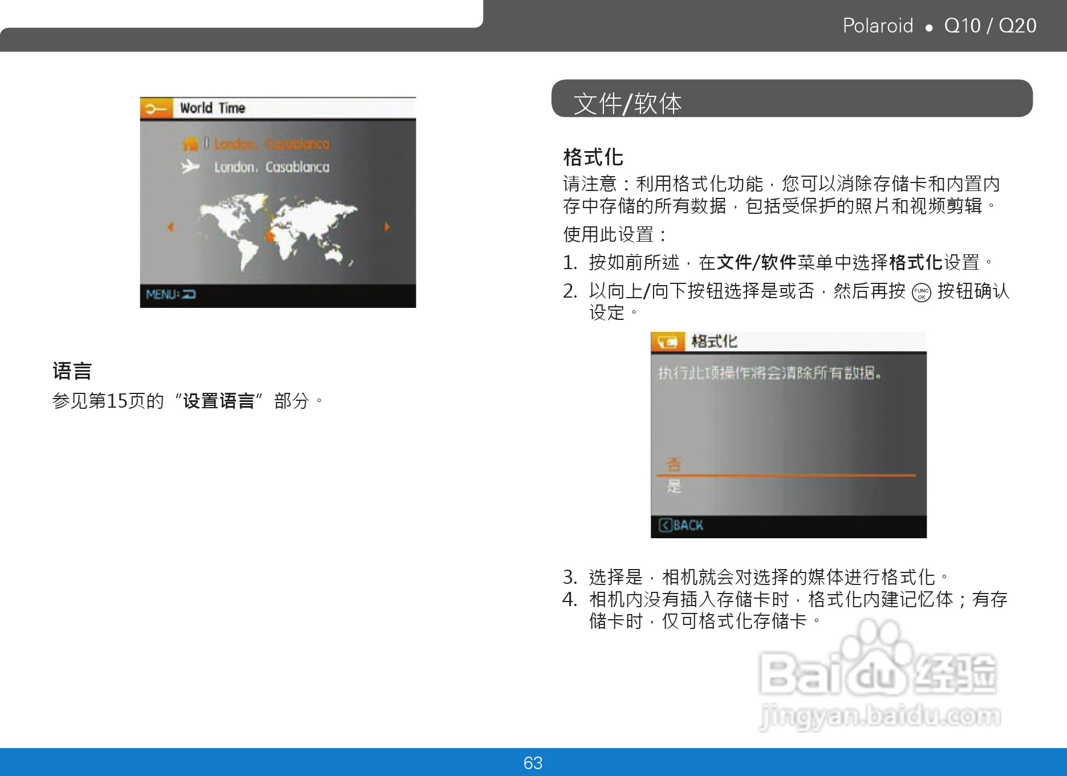Click the World Time title bar
The image size is (1067, 776).
(278, 108)
